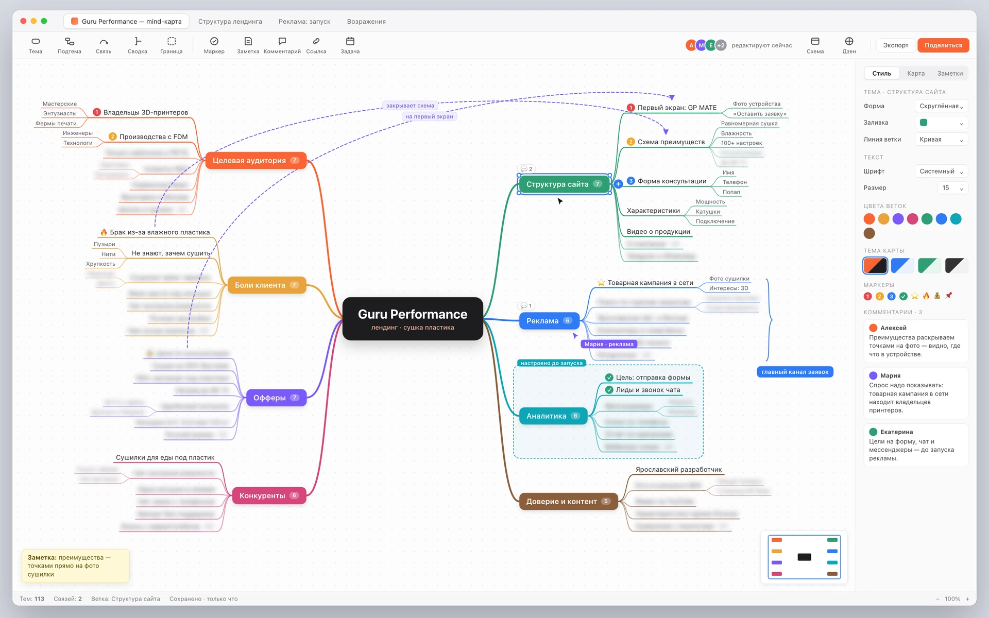Open the Шрифт Системный dropdown
Screen dimensions: 989x618
click(x=941, y=171)
